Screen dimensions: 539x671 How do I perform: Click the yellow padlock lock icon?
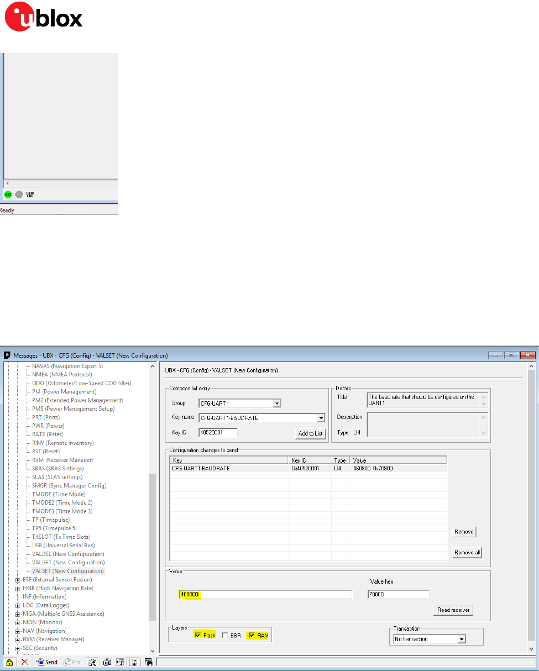point(9,662)
